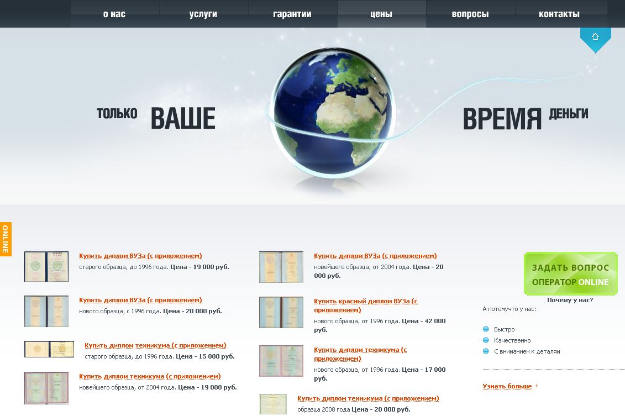Click the «Задать вопрос оператор online» button

coord(570,274)
